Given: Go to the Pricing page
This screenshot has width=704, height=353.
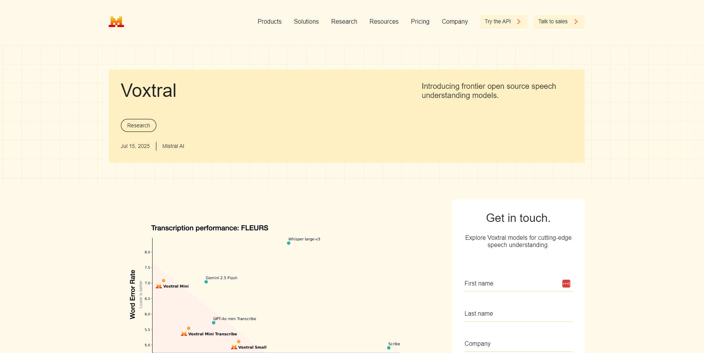Looking at the screenshot, I should (420, 22).
